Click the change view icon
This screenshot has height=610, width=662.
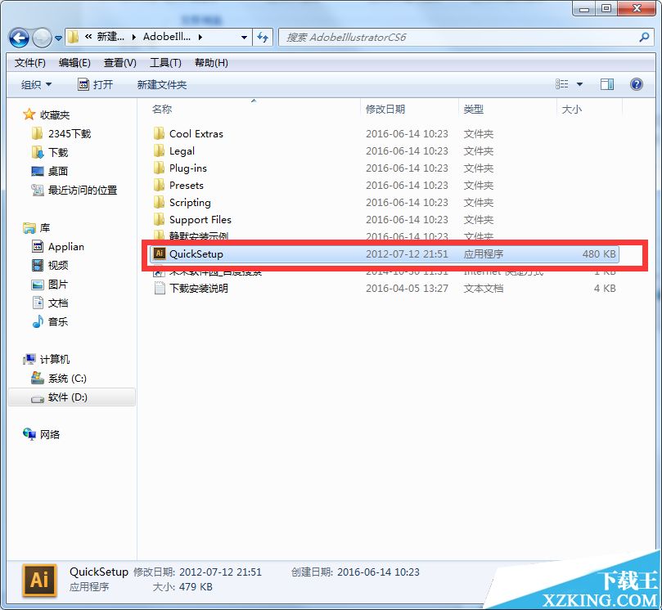562,84
